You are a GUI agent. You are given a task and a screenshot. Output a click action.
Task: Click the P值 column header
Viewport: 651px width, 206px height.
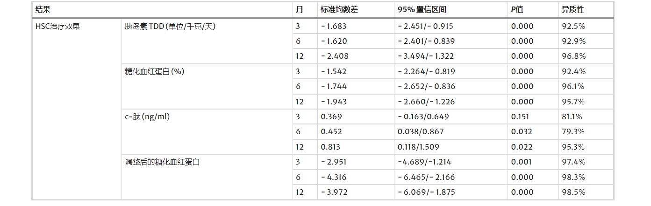click(517, 9)
